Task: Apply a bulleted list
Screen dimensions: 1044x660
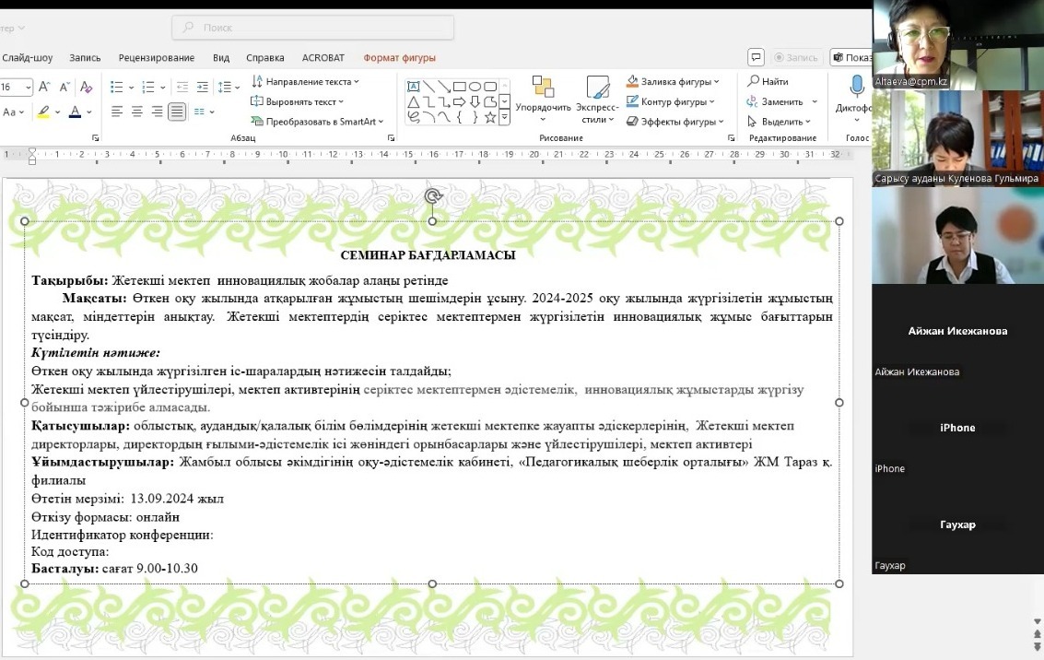Action: pos(116,87)
